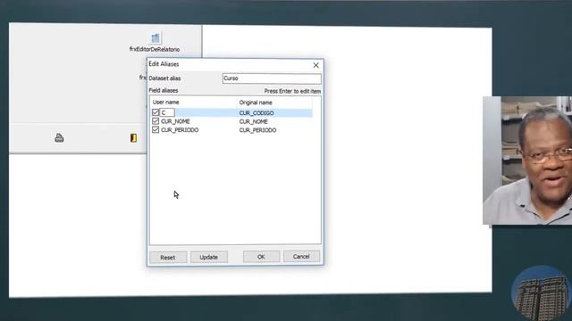
Task: Cancel the Edit Aliases dialog
Action: click(301, 257)
